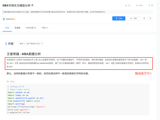Open the 评论 11 tab
The image size is (160, 120).
pyautogui.click(x=45, y=28)
